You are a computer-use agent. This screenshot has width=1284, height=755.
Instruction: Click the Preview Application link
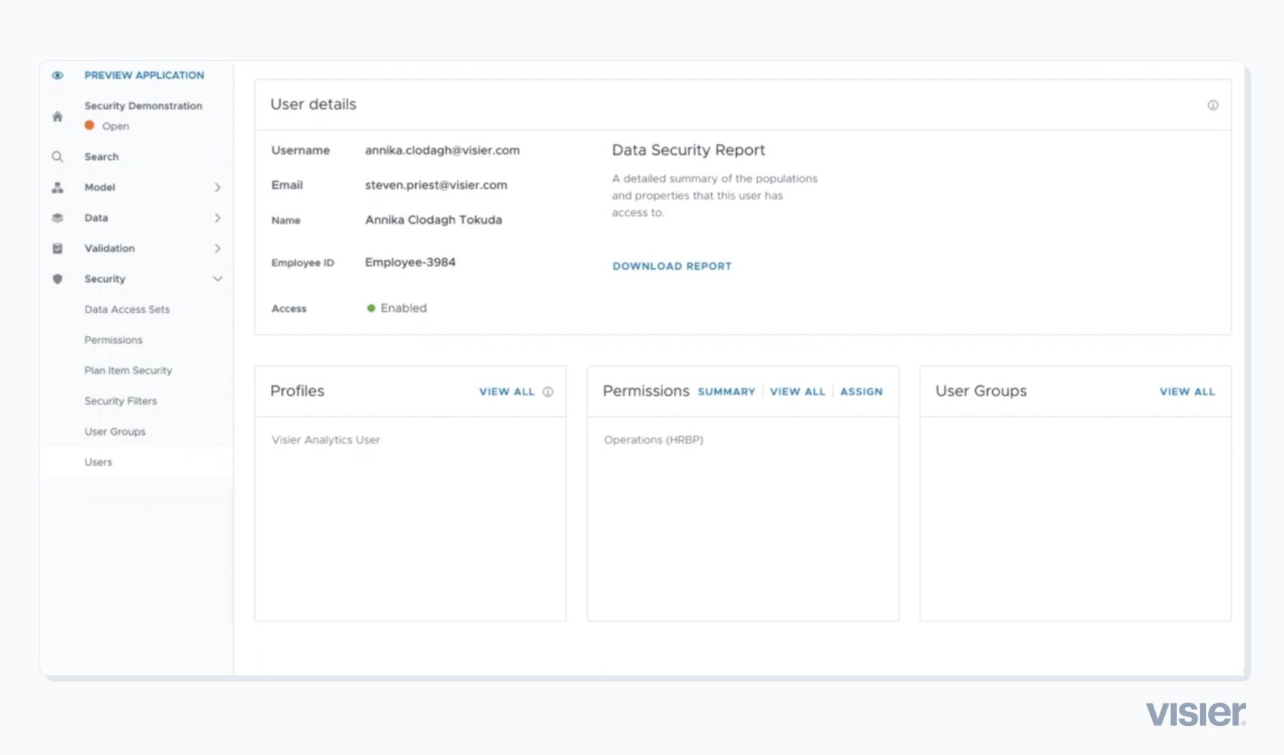(x=144, y=75)
